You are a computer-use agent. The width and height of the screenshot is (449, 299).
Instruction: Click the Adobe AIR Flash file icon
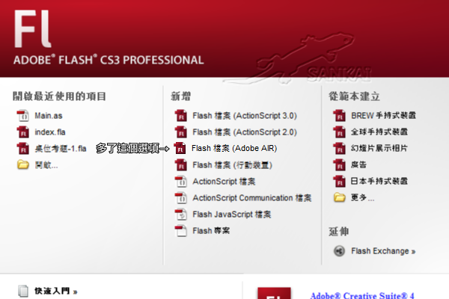pos(180,148)
